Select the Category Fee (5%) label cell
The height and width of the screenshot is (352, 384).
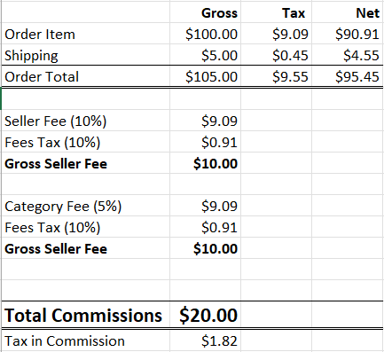point(86,206)
